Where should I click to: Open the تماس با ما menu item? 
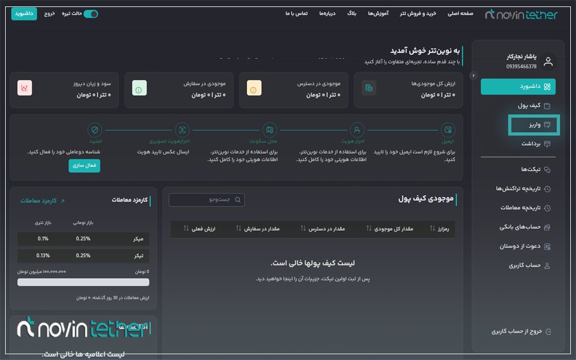pyautogui.click(x=296, y=13)
